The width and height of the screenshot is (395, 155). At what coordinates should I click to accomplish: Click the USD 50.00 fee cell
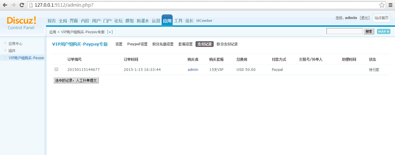tap(246, 70)
